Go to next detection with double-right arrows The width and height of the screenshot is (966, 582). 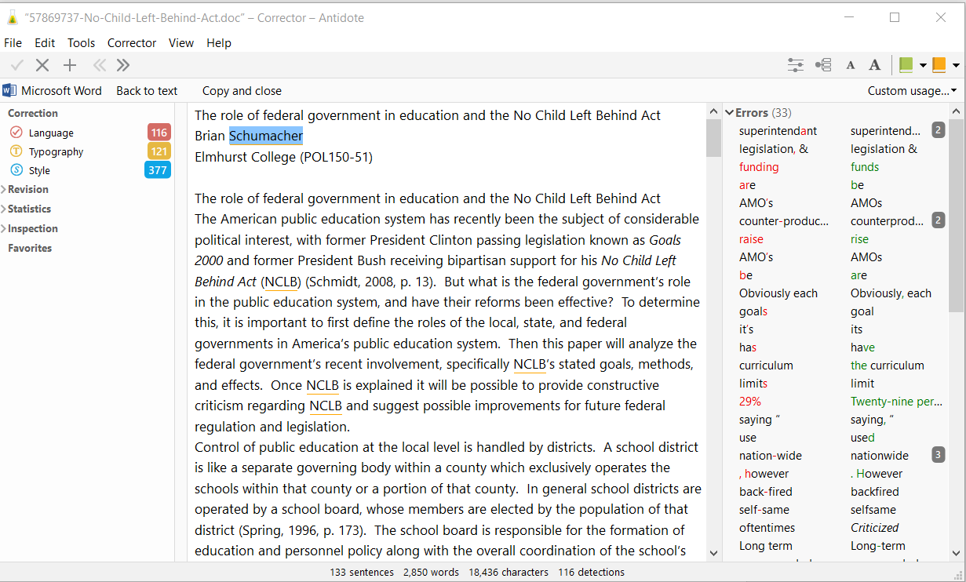123,65
